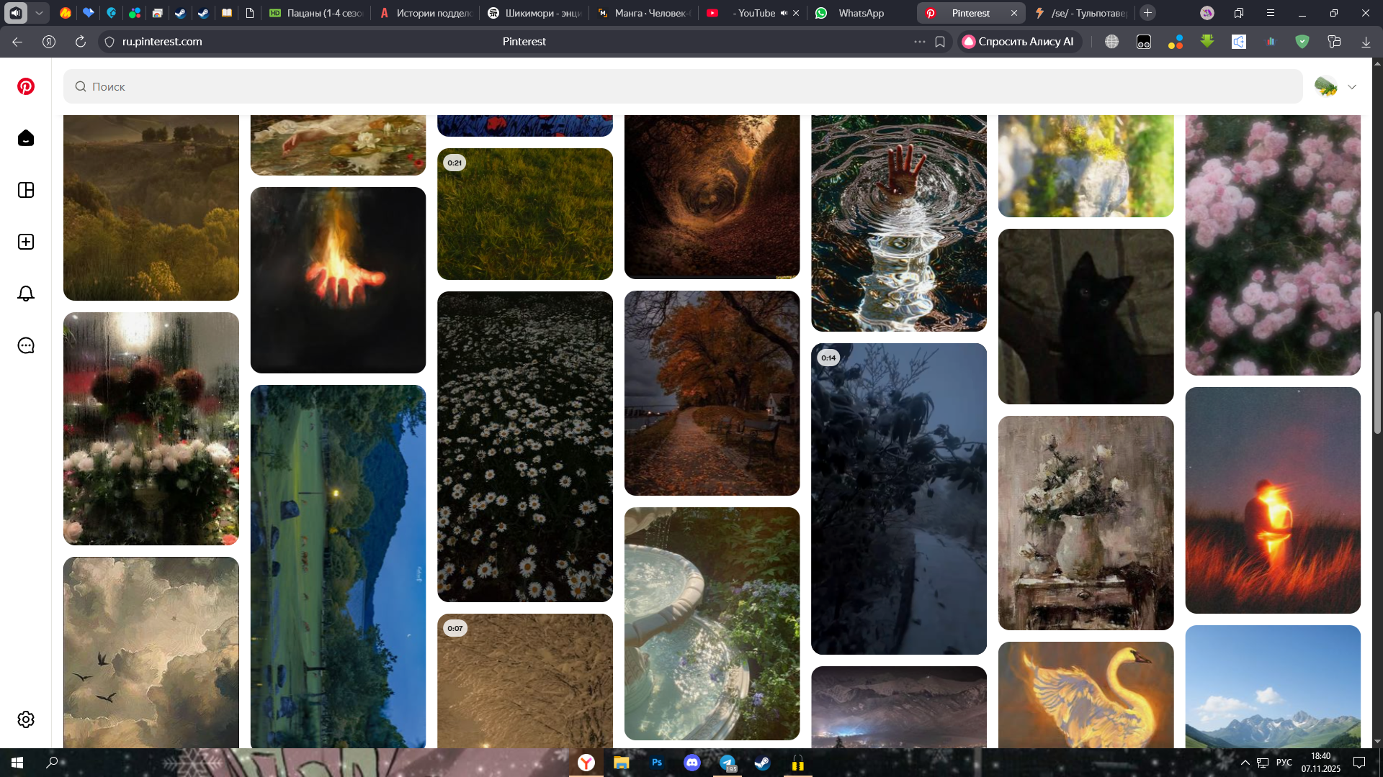Click the Спросить Алису AI button
Viewport: 1383px width, 777px height.
(1019, 42)
